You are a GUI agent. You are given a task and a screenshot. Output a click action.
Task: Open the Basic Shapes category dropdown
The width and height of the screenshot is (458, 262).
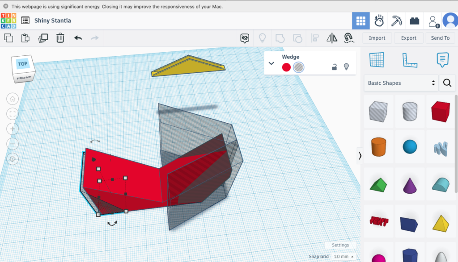click(x=400, y=83)
